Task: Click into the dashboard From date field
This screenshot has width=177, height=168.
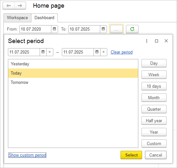Action: coord(35,29)
